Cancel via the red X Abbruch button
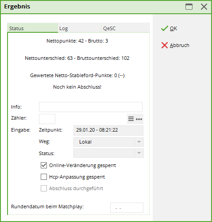 pos(175,45)
